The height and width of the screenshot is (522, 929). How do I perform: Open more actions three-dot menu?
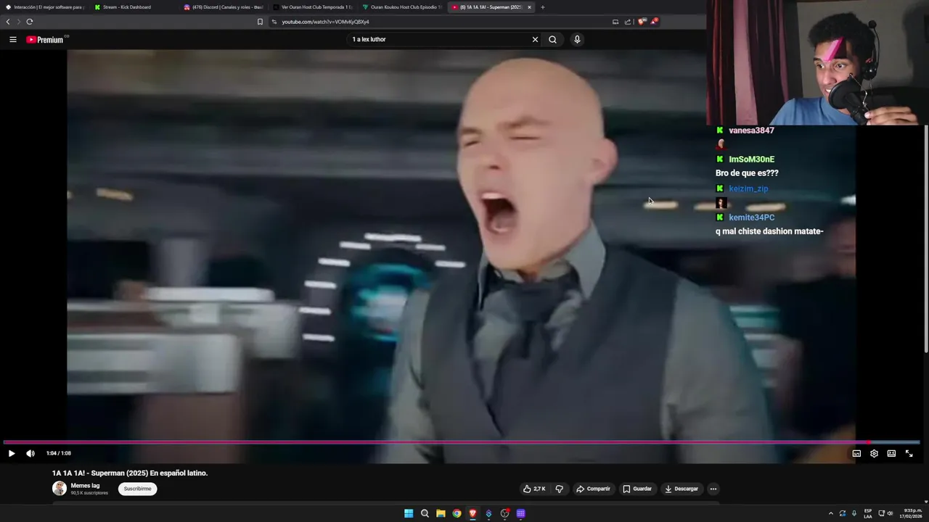coord(713,489)
